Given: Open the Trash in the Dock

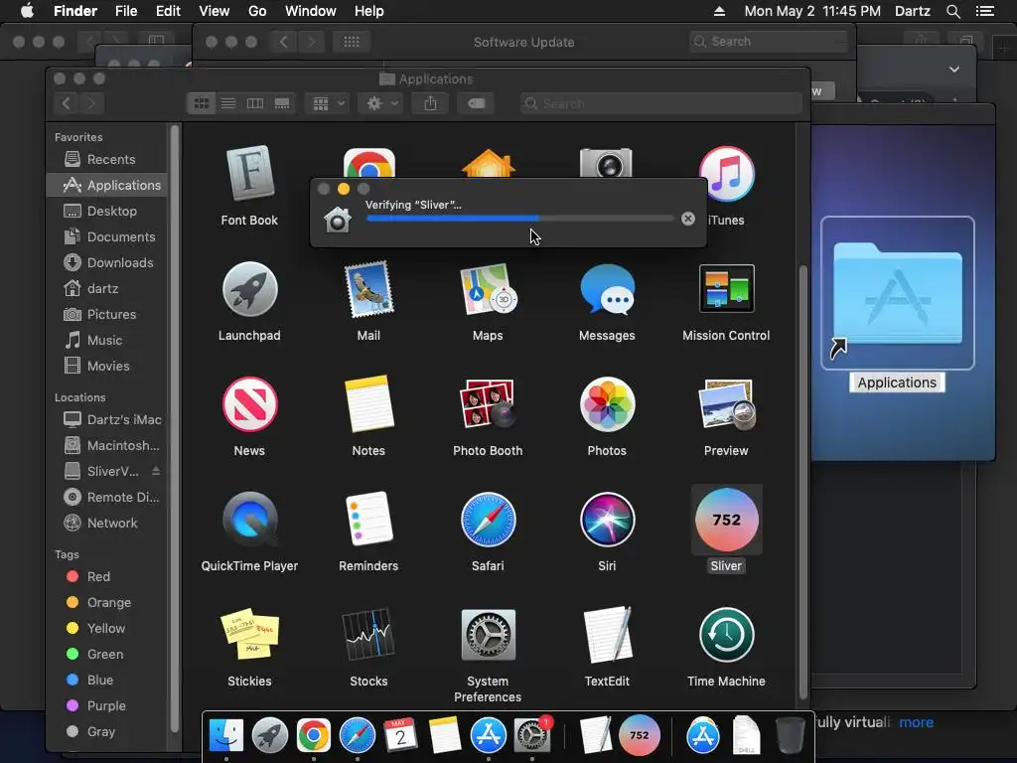Looking at the screenshot, I should point(790,735).
